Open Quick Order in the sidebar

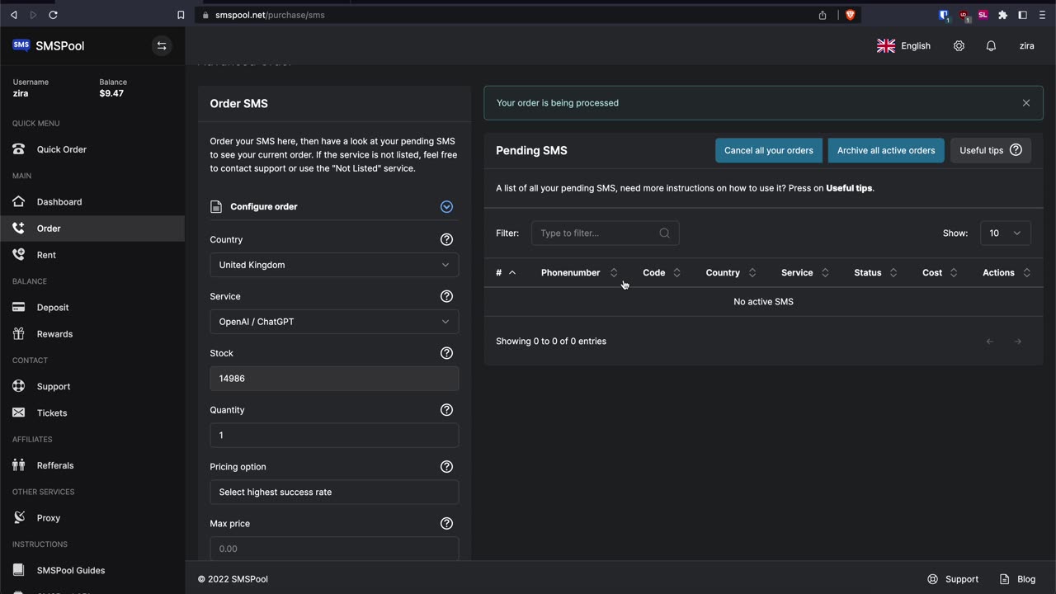tap(61, 149)
